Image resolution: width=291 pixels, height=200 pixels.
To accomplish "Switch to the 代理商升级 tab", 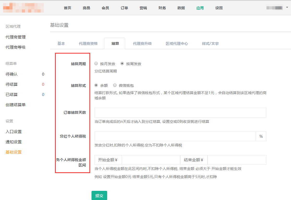I will [x=142, y=43].
